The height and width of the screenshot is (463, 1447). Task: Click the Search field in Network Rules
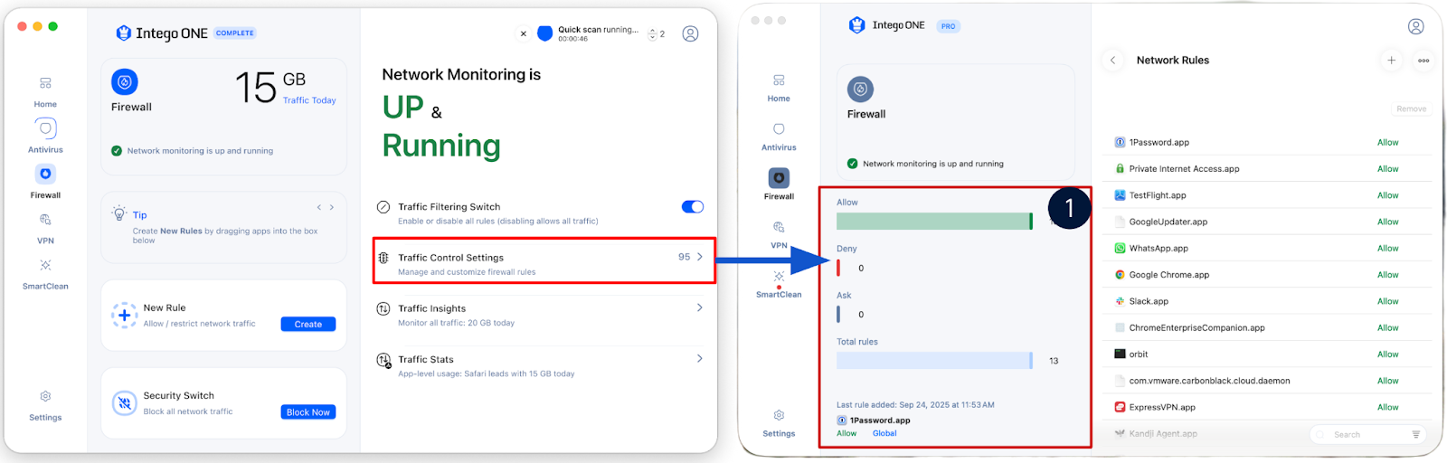click(1367, 435)
